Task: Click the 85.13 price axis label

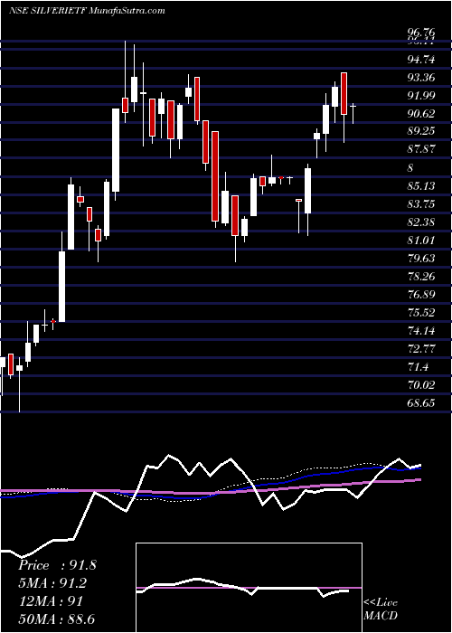Action: tap(421, 186)
